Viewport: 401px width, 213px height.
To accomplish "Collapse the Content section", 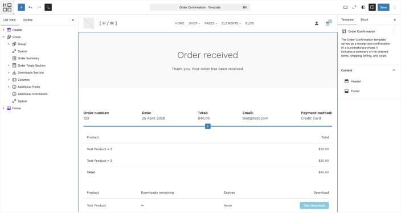I will click(394, 70).
